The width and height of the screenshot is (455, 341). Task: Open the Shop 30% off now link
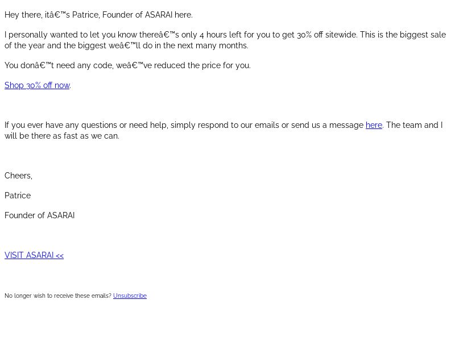pos(37,85)
